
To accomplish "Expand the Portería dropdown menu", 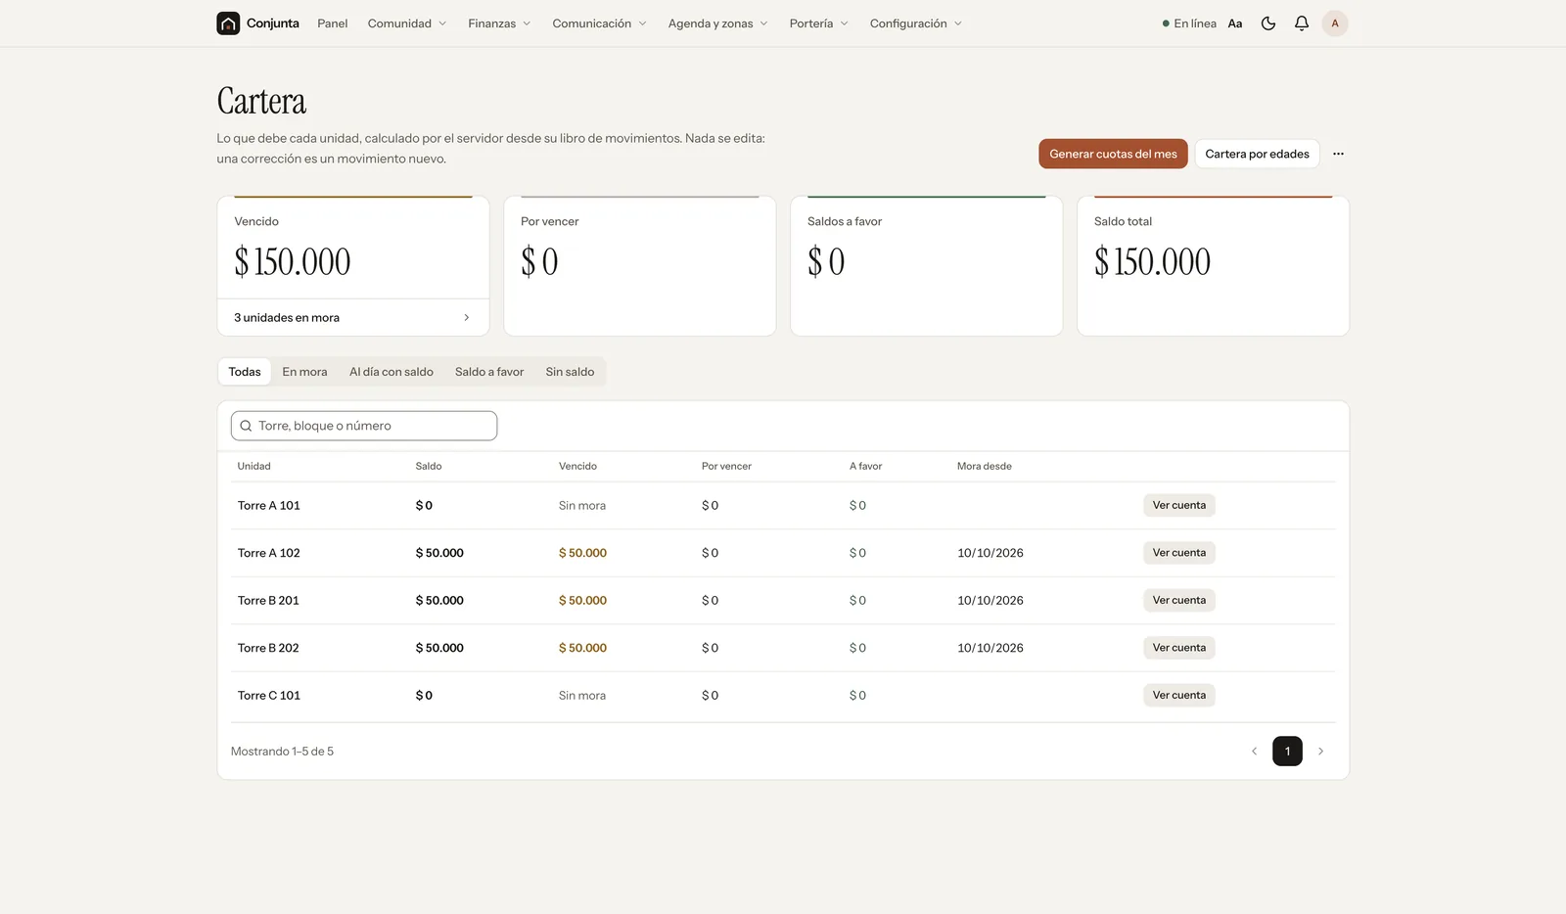I will [818, 23].
